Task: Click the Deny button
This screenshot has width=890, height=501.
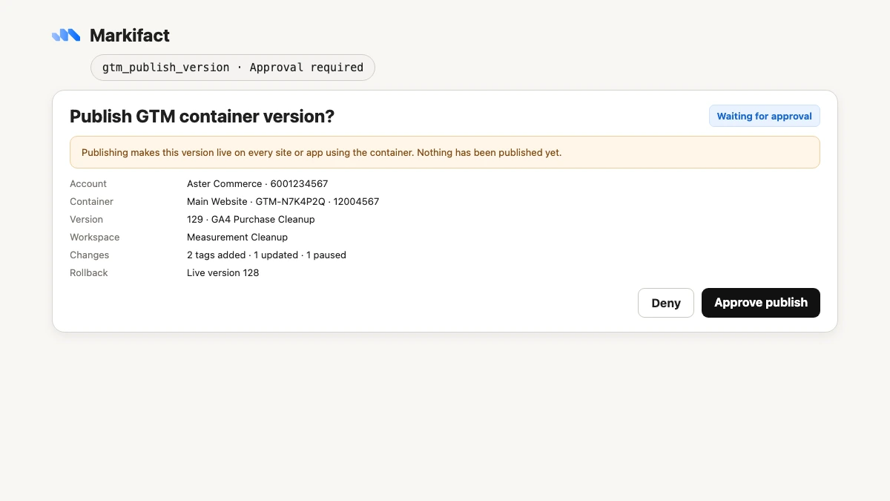Action: tap(666, 303)
